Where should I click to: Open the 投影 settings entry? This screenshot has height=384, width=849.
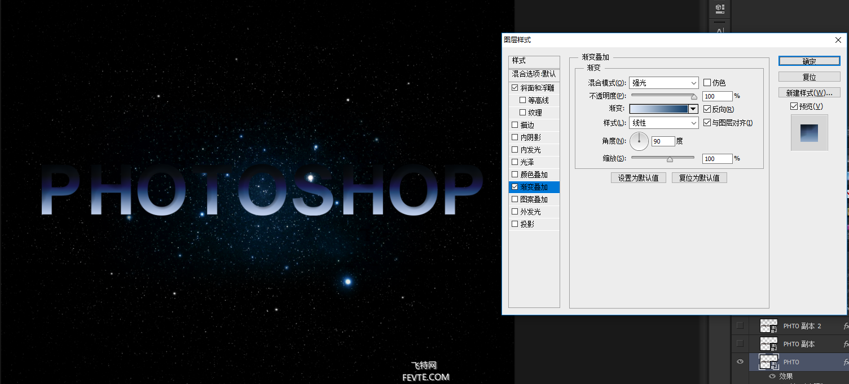coord(527,224)
